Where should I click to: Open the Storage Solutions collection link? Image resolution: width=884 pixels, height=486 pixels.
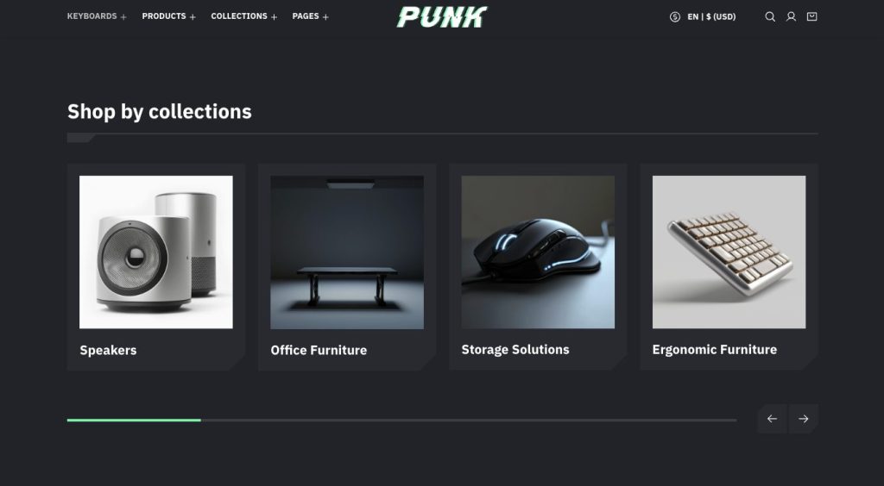tap(515, 349)
